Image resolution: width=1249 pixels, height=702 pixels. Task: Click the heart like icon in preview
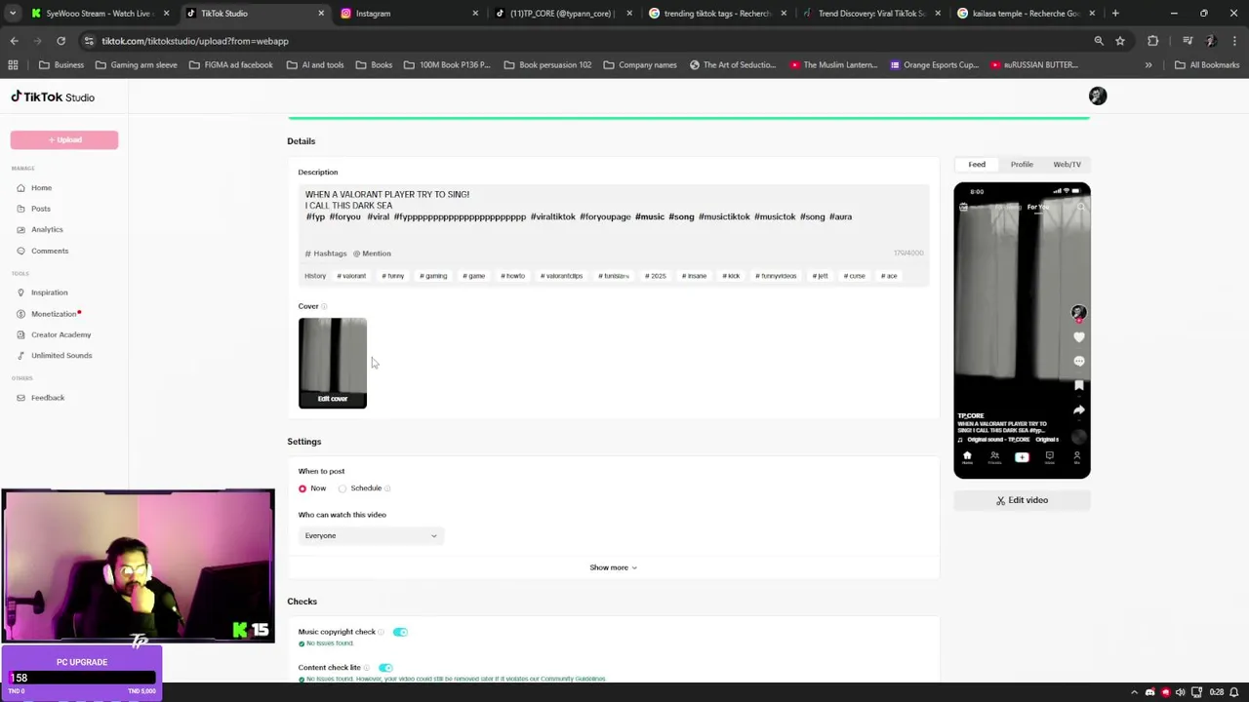1078,337
